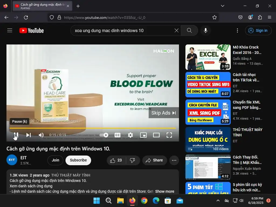
Task: Open THỦ THUẬT MÁY TÍNH hashtag link
Action: coord(71,175)
